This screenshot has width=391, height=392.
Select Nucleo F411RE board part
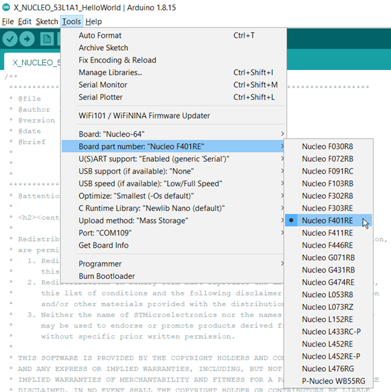pyautogui.click(x=328, y=233)
